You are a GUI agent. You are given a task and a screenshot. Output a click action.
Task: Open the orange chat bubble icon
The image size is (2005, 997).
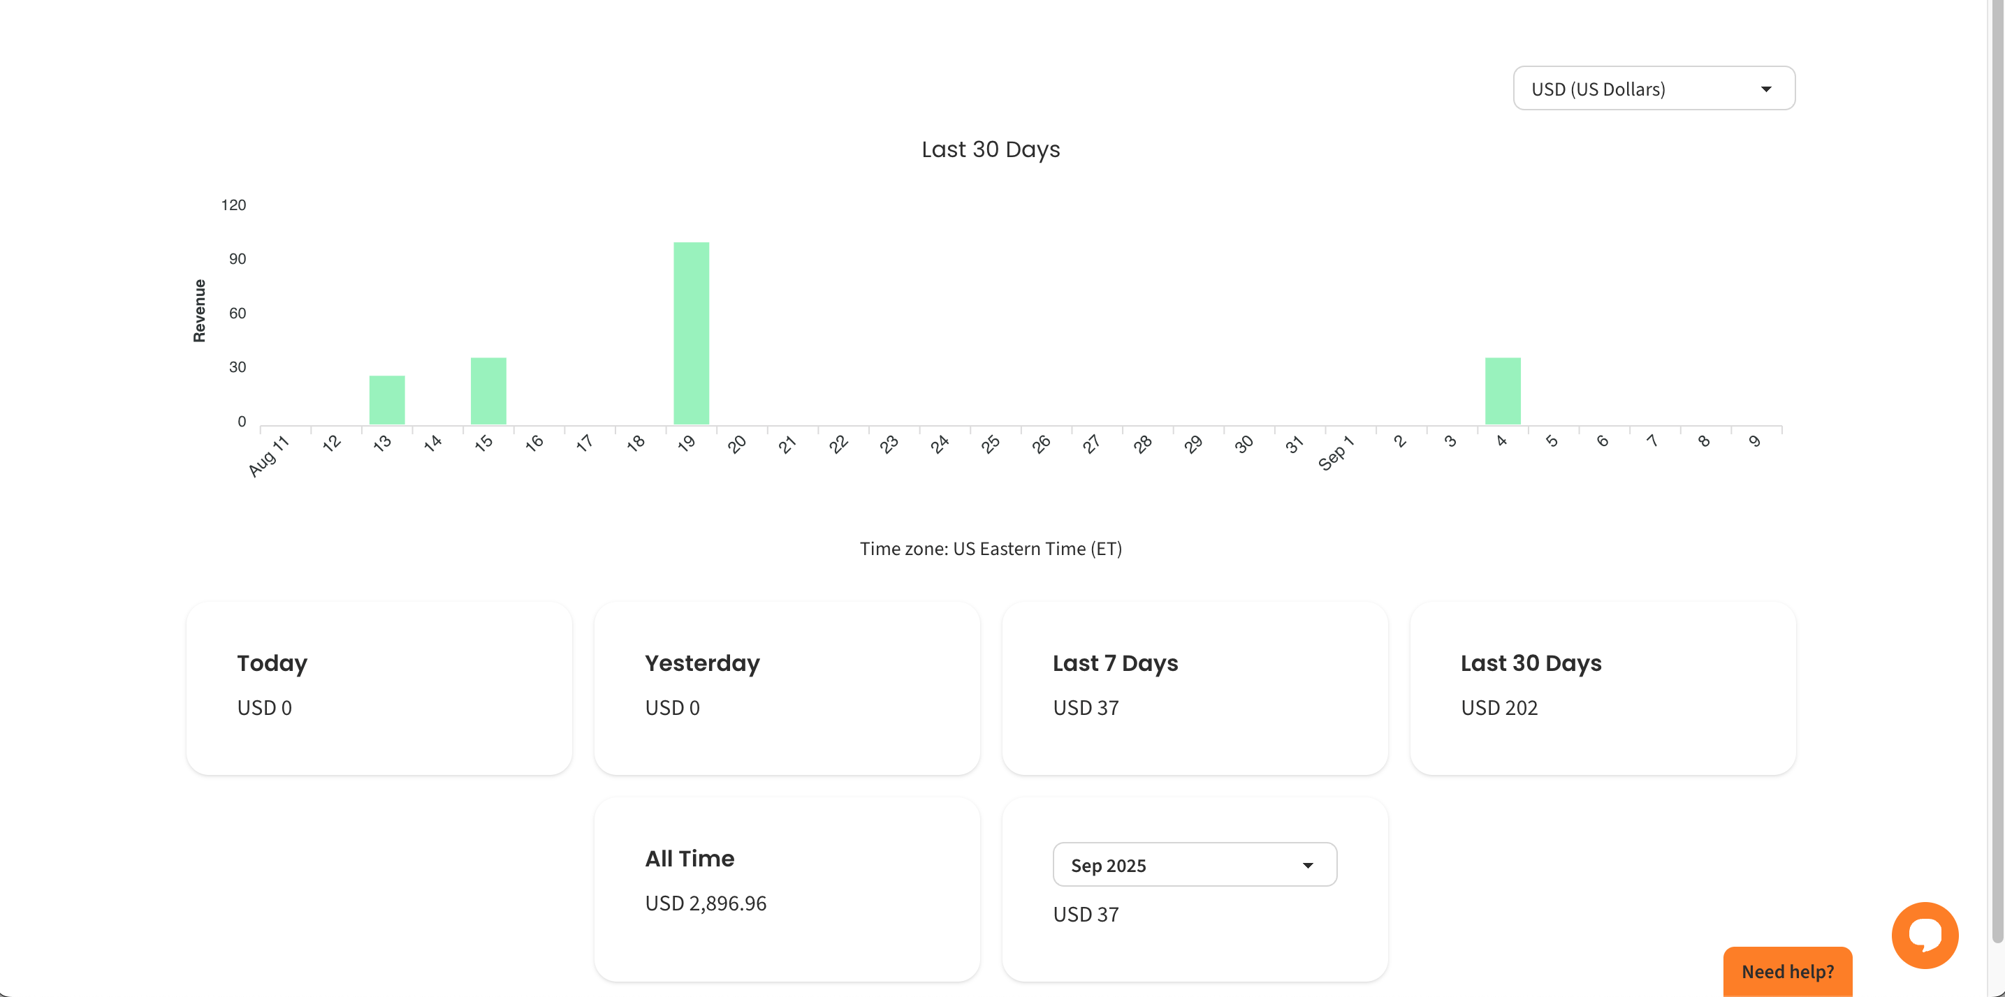click(x=1924, y=934)
